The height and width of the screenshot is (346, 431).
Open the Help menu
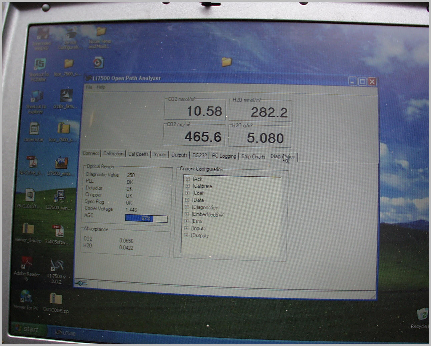(101, 87)
